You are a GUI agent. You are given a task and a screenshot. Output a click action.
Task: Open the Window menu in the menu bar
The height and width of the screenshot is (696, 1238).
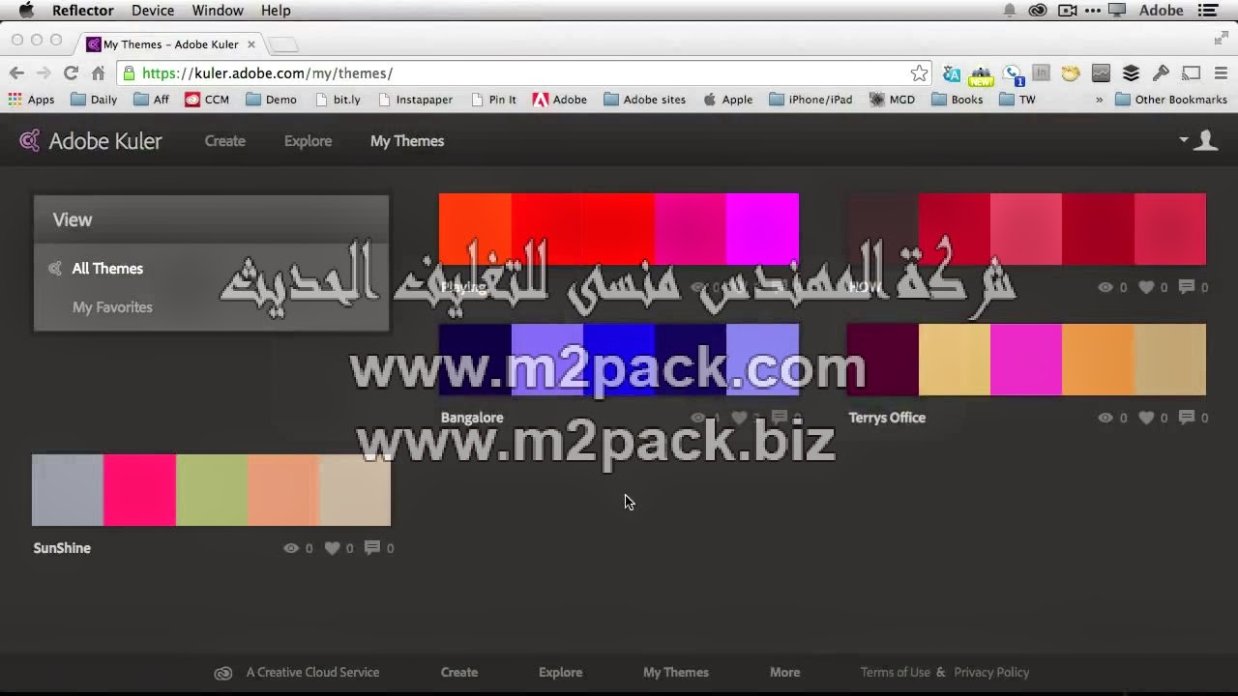pos(218,11)
